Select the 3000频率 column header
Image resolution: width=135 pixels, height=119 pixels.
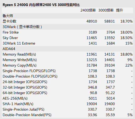[106, 10]
